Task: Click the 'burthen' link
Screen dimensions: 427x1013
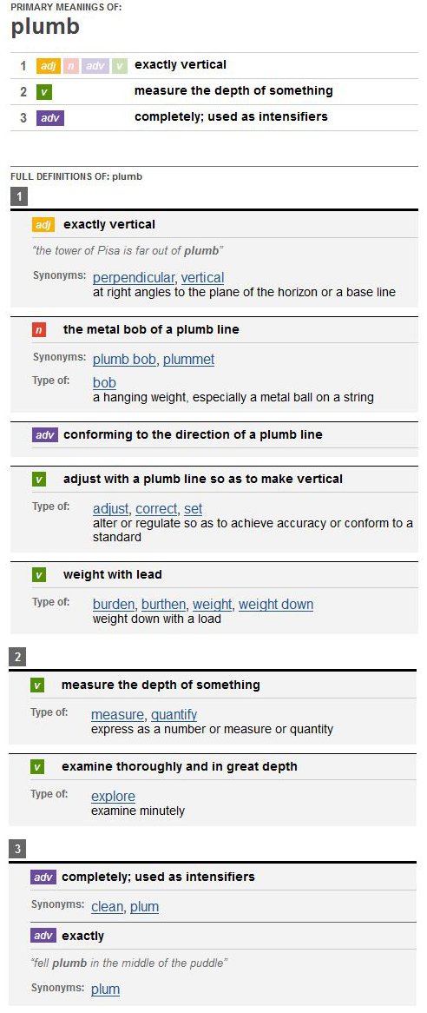Action: point(164,605)
